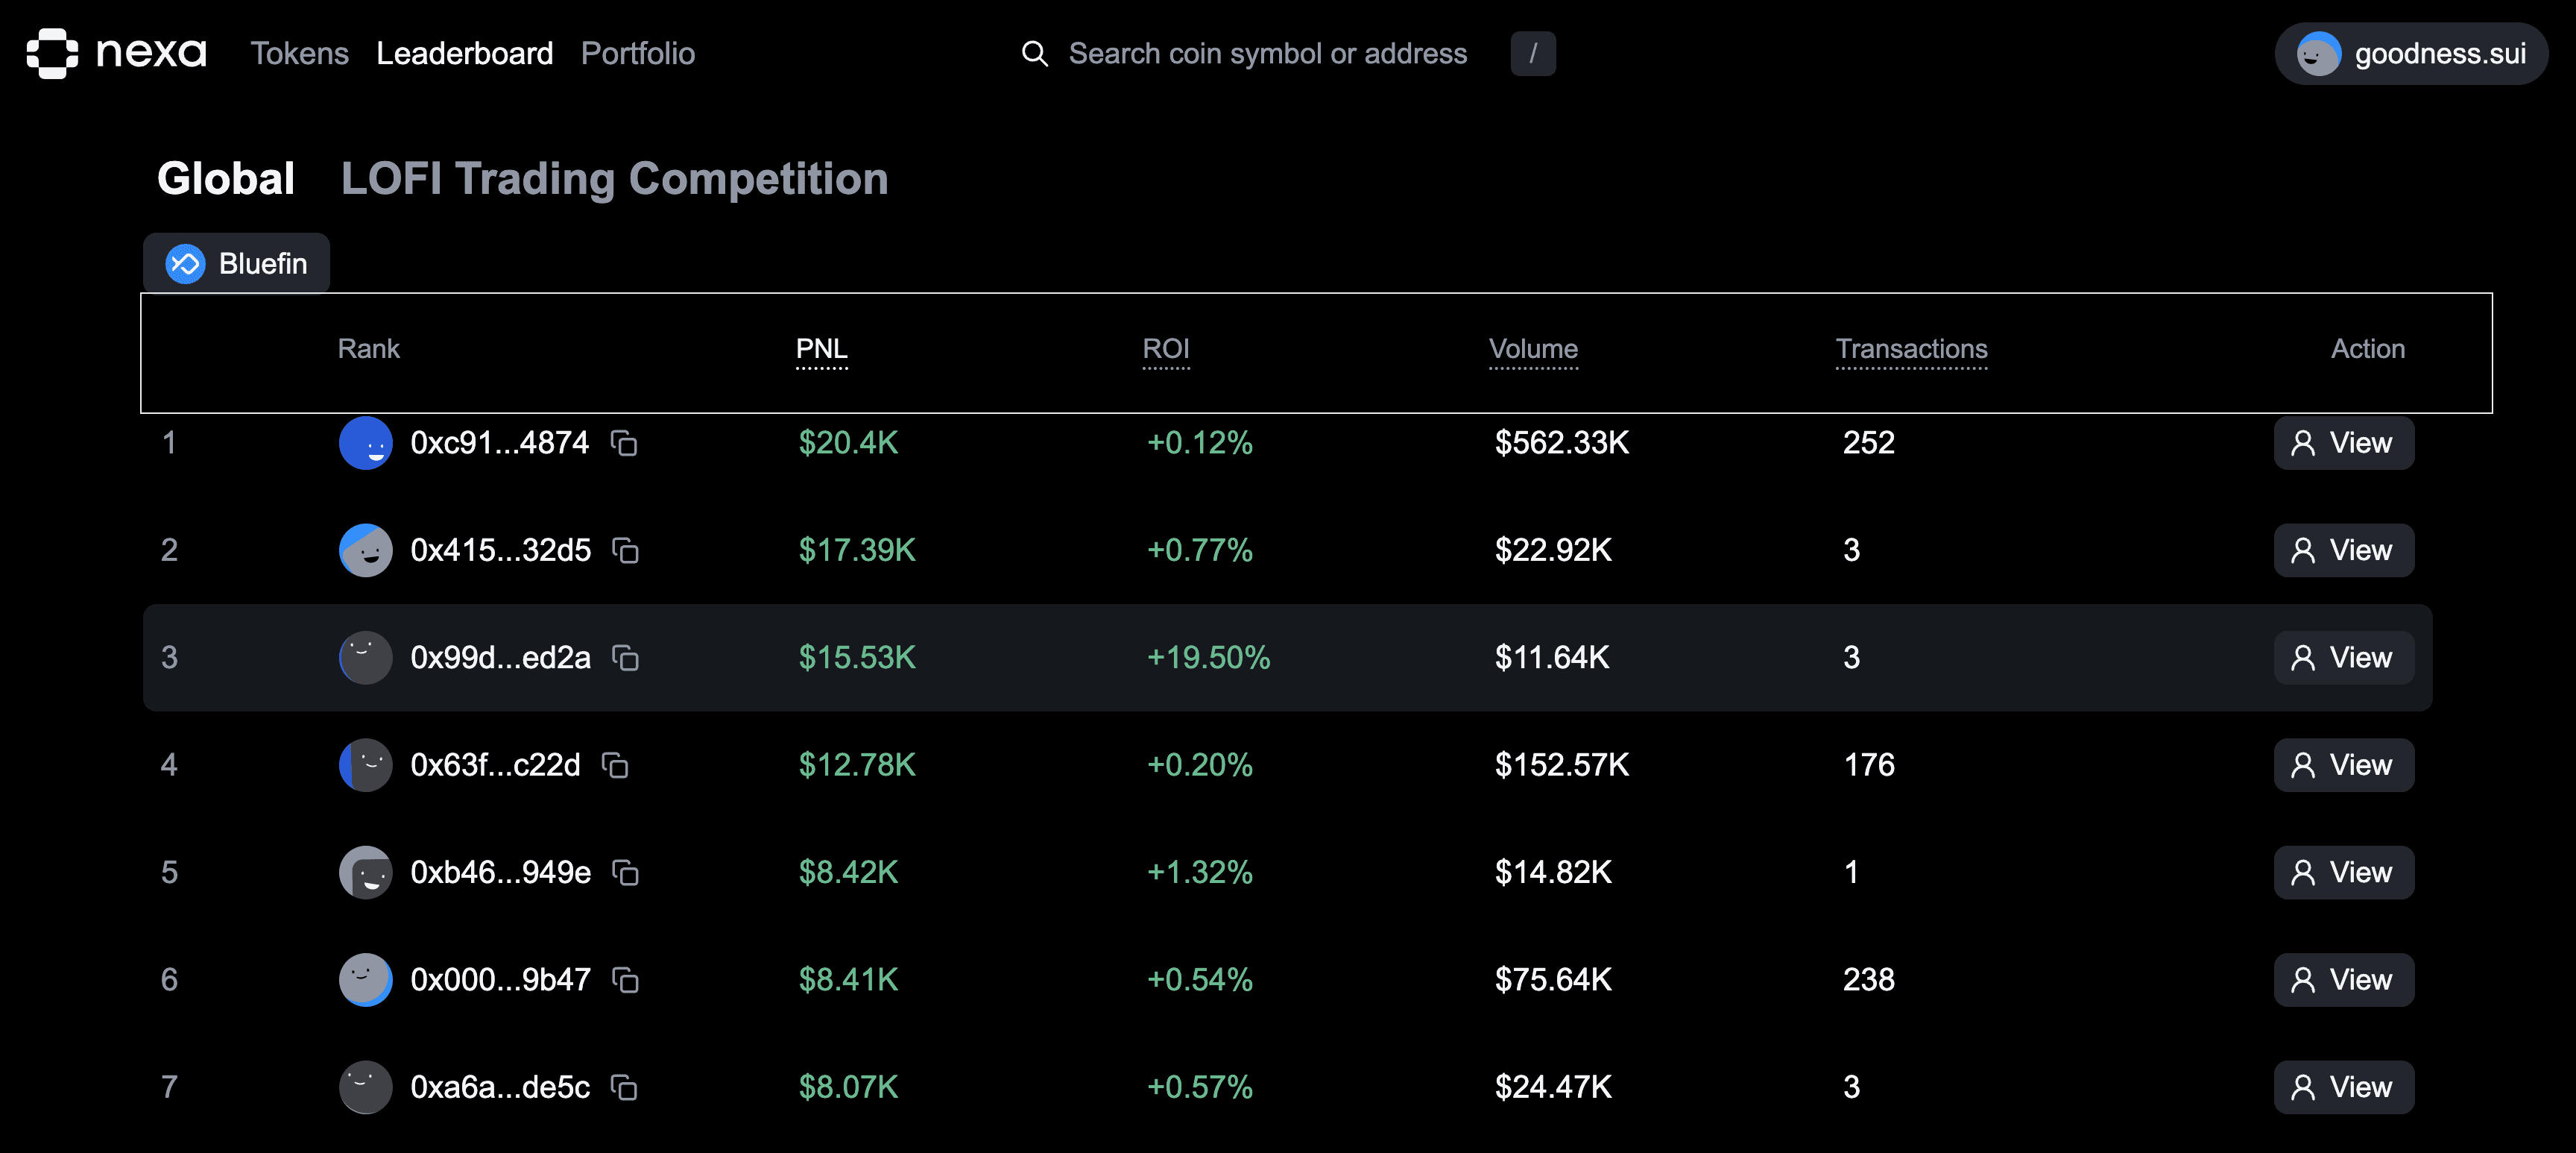Toggle PNL column sorting
Image resolution: width=2576 pixels, height=1153 pixels.
pos(822,349)
